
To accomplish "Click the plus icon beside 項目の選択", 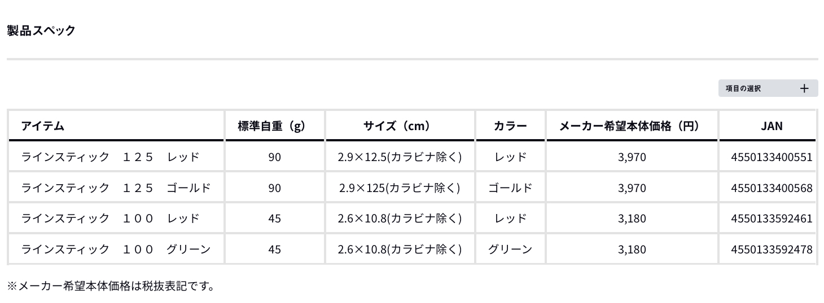I will 804,88.
